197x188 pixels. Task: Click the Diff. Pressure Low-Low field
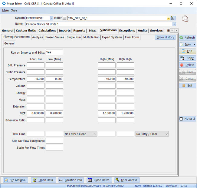coord(36,65)
